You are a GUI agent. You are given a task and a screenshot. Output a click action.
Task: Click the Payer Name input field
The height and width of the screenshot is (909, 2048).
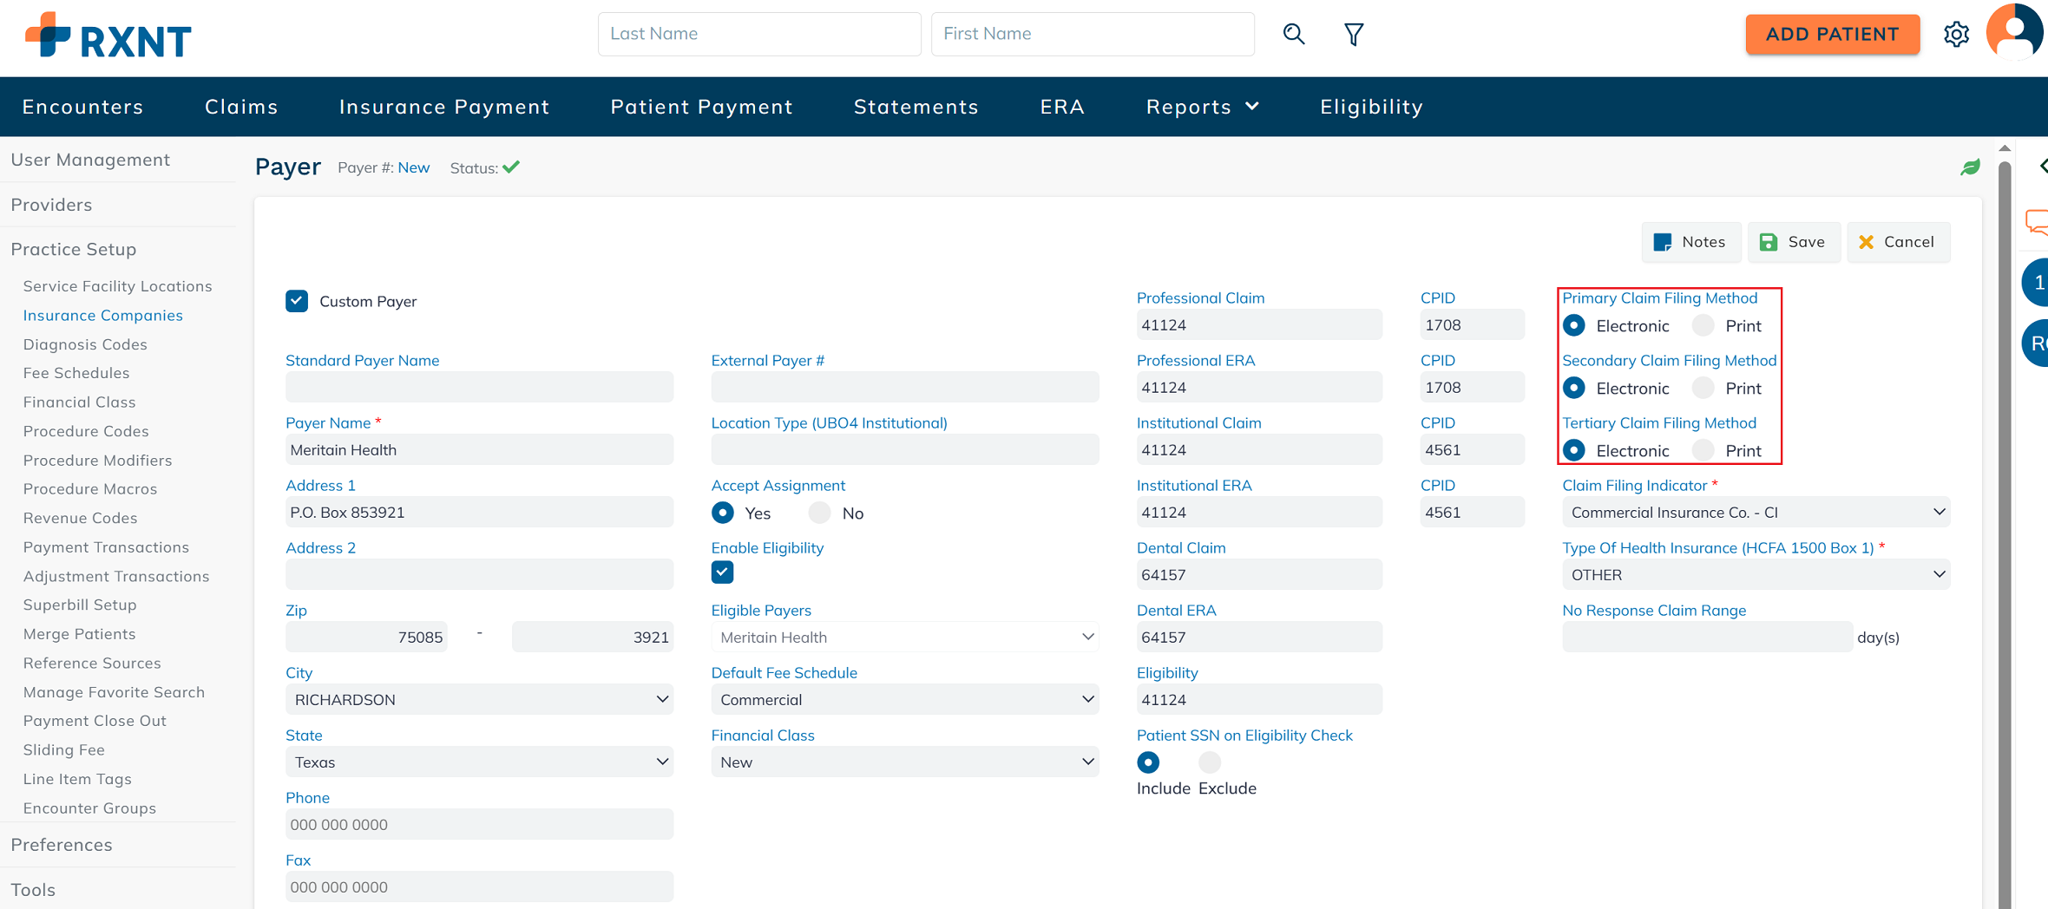pyautogui.click(x=479, y=450)
